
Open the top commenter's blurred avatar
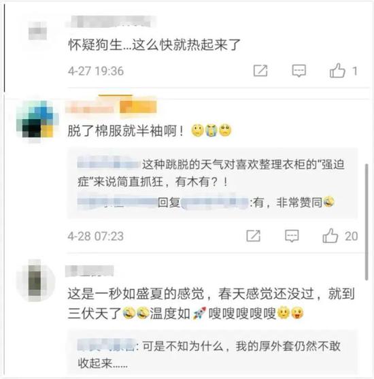click(37, 31)
